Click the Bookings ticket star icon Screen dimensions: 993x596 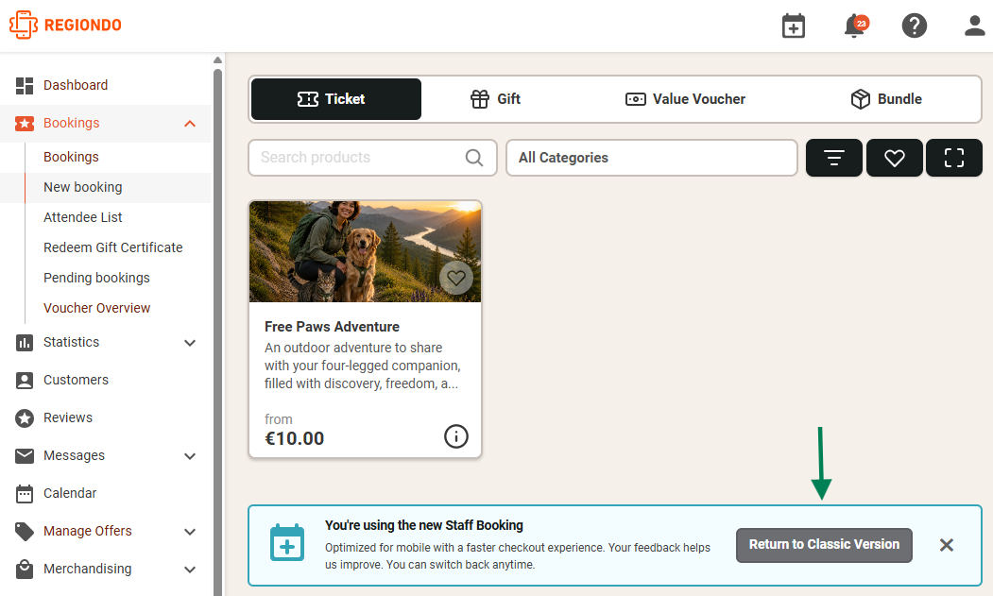click(25, 124)
